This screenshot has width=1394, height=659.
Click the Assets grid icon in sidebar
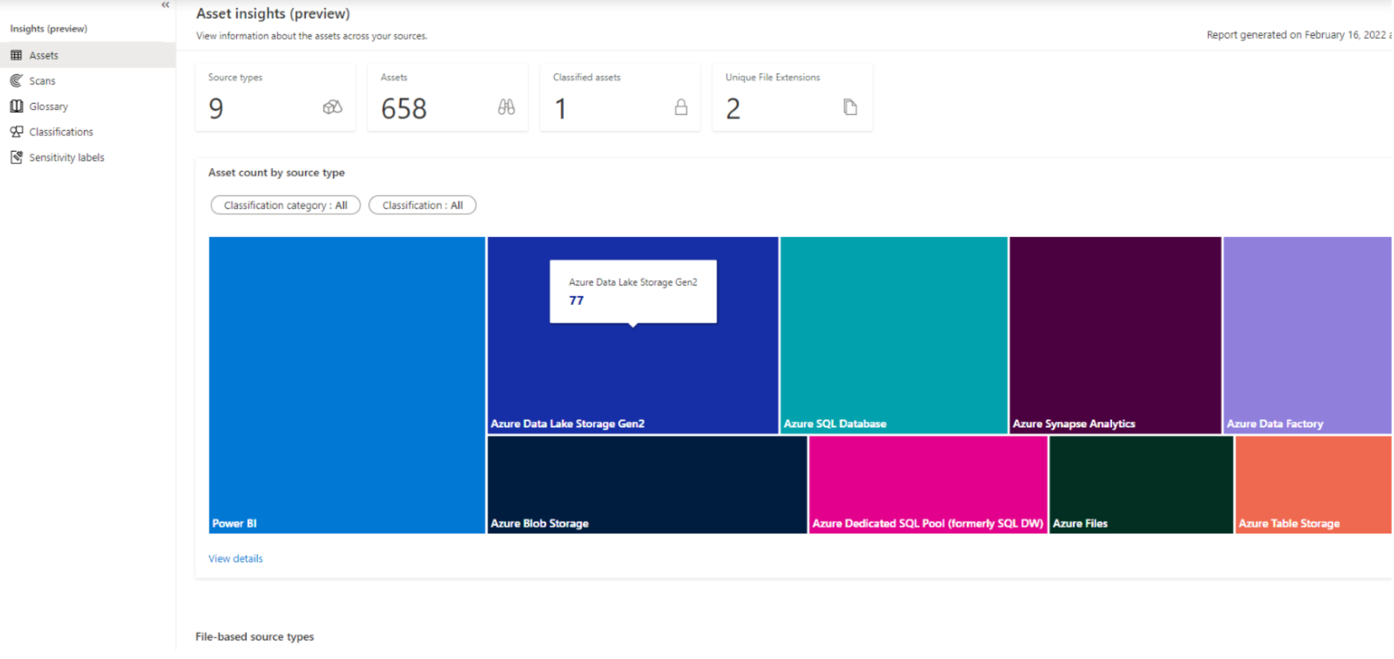click(x=16, y=55)
